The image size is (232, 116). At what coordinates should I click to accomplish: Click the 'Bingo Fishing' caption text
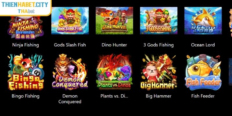pos(26,96)
